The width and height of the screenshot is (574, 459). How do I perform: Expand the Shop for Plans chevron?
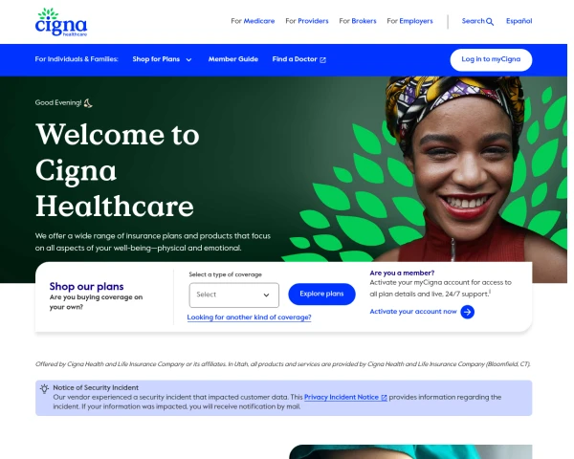[188, 59]
